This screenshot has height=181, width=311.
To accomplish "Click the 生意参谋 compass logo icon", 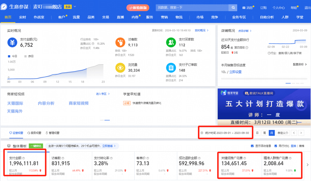I will [x=4, y=7].
